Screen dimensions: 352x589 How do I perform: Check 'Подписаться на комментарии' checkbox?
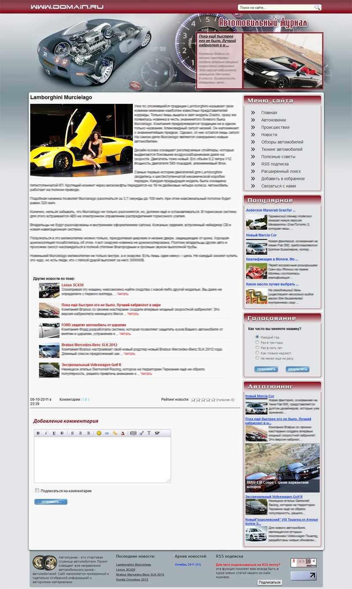37,490
